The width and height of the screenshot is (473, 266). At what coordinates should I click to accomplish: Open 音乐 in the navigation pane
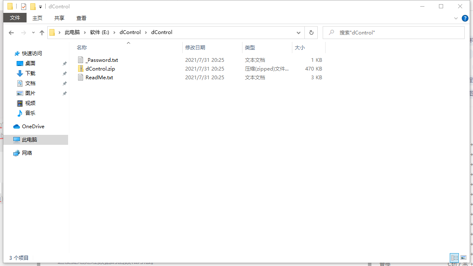pos(30,113)
